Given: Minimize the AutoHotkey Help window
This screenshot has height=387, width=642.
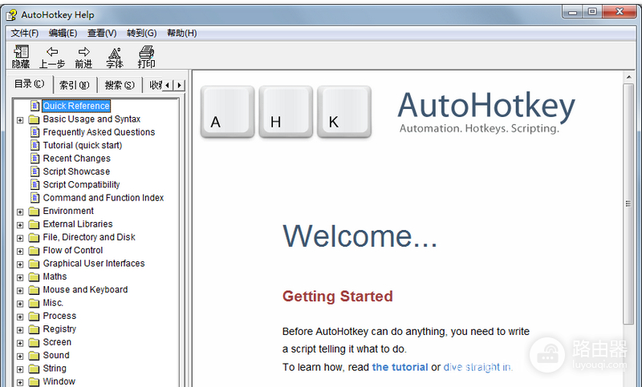Looking at the screenshot, I should click(572, 12).
